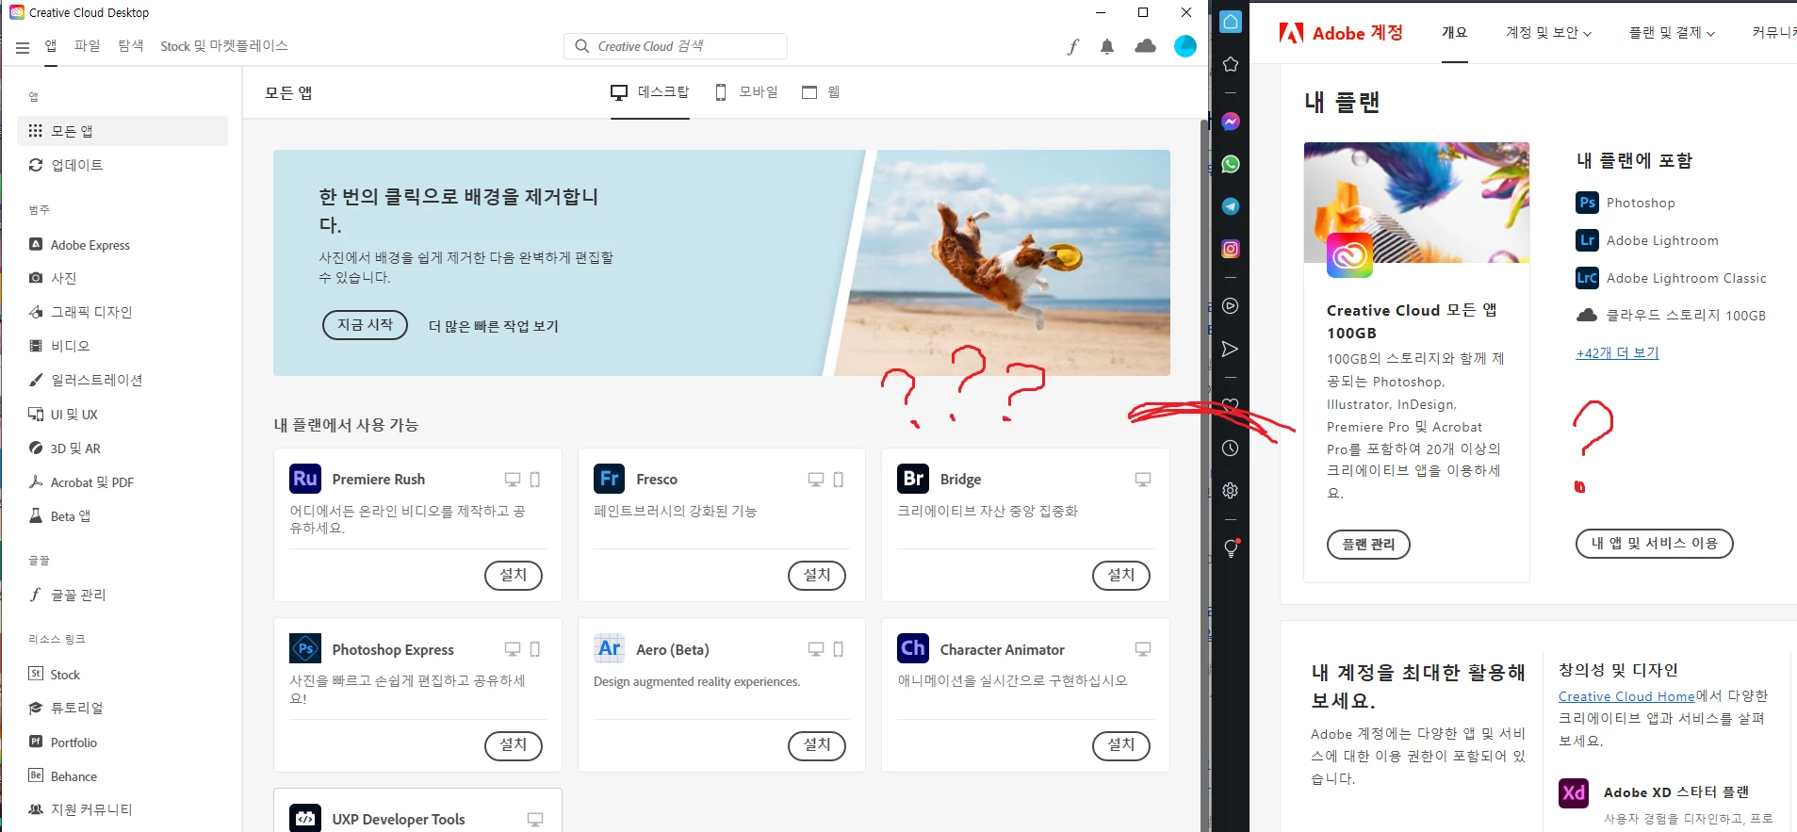The width and height of the screenshot is (1797, 832).
Task: Open Instagram in browser sidebar
Action: coord(1231,249)
